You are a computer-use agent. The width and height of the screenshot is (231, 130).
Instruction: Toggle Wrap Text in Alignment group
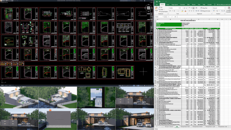[204, 8]
